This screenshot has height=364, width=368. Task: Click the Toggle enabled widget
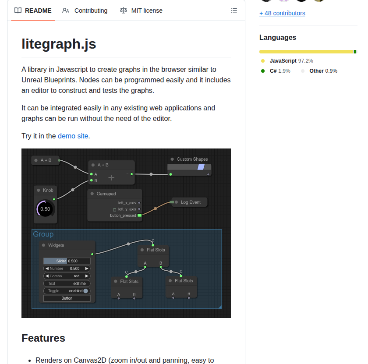(67, 291)
